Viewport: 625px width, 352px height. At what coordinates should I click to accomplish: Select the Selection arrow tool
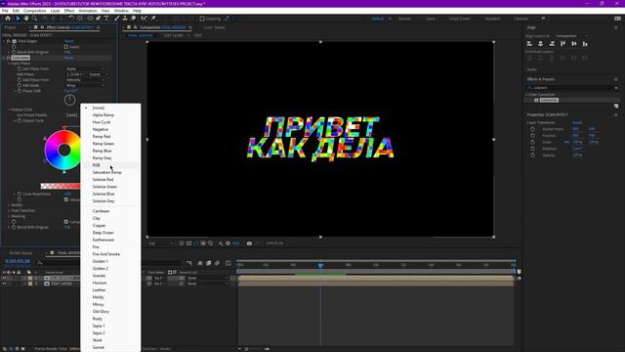point(18,19)
